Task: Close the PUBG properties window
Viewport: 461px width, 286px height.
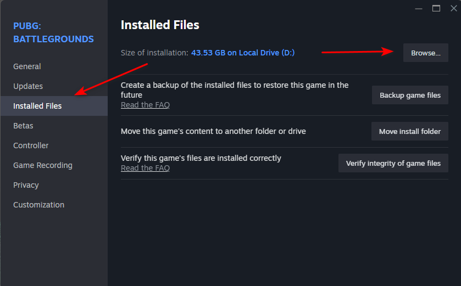Action: coord(452,8)
